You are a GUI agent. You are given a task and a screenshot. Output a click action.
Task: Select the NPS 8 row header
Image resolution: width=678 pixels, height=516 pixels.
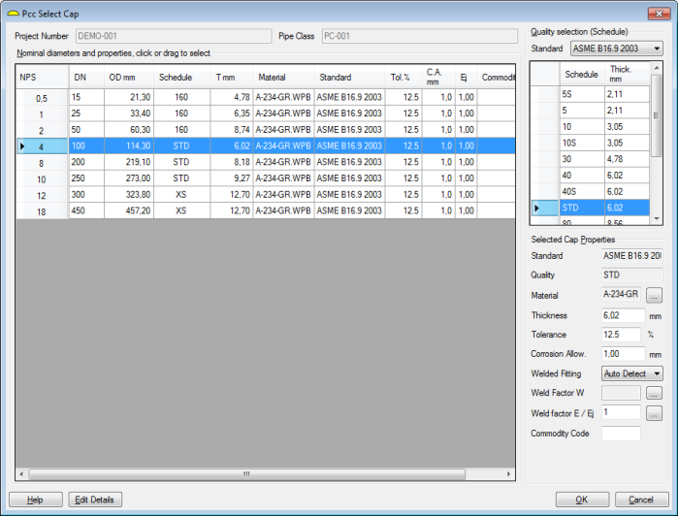coord(42,163)
